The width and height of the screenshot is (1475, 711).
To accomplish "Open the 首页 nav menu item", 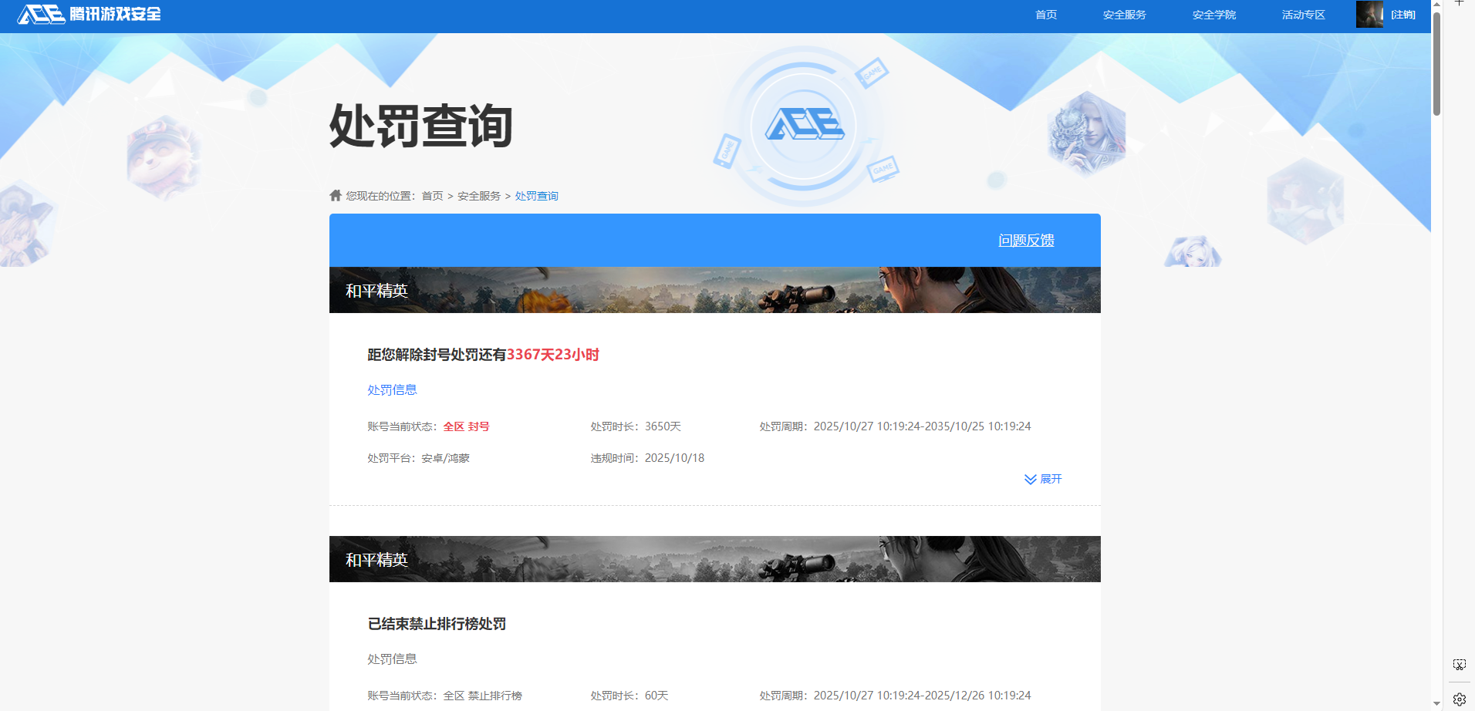I will point(1045,15).
